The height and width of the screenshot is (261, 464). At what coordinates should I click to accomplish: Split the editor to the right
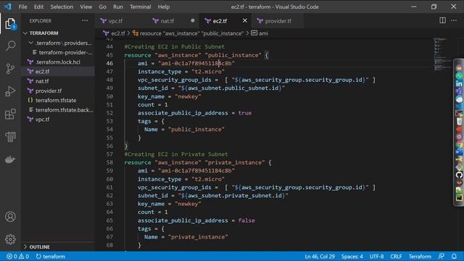[x=442, y=20]
